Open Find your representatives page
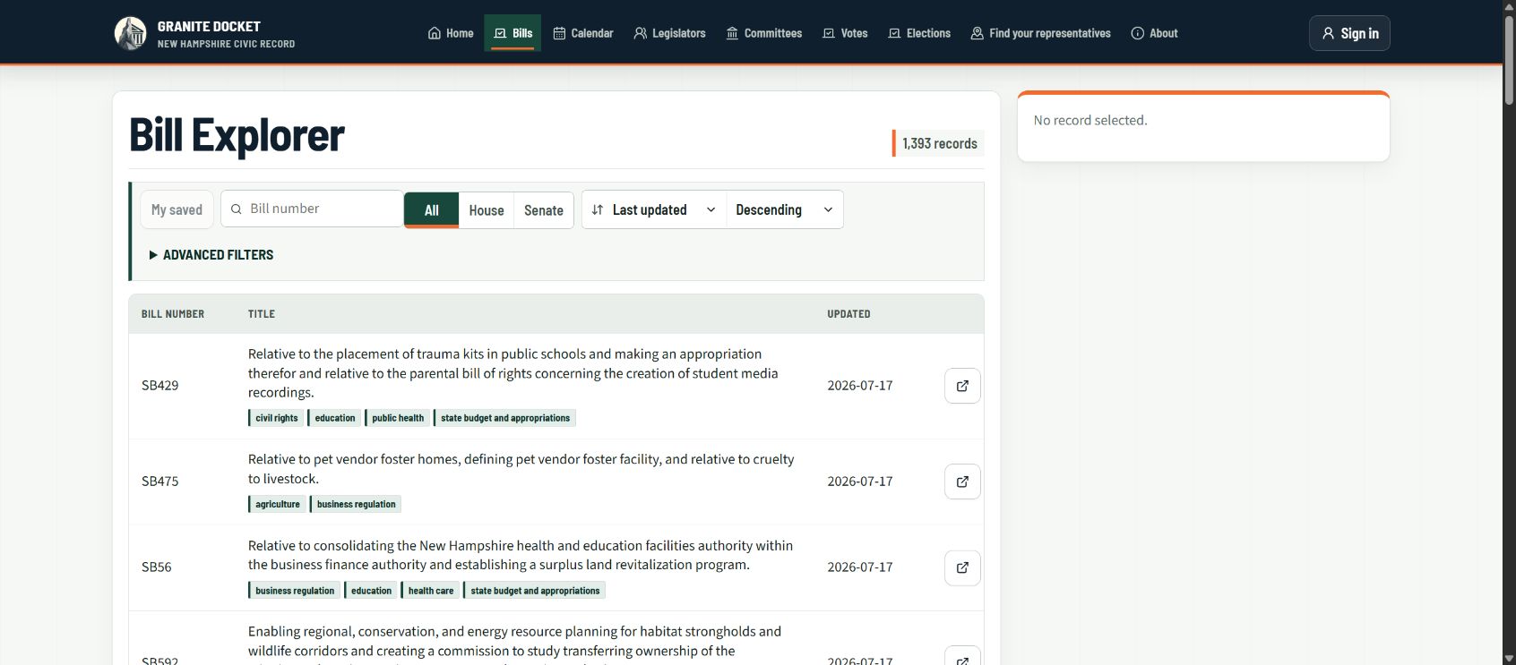 tap(1040, 33)
